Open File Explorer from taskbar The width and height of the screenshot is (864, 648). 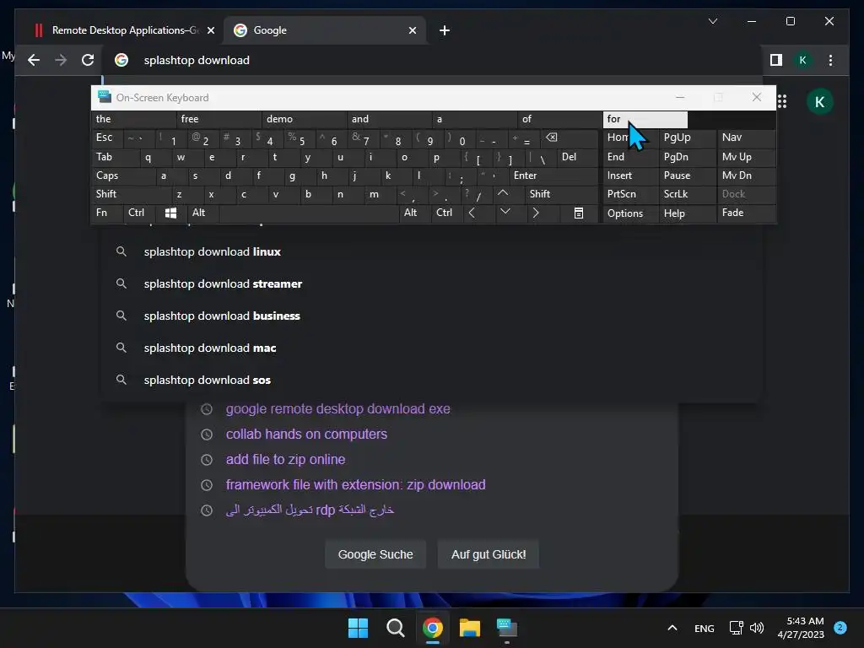tap(469, 628)
